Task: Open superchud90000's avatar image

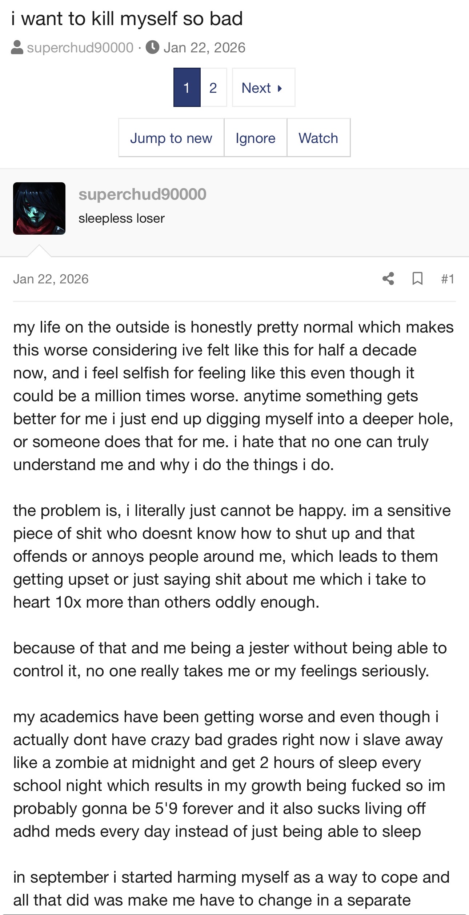Action: click(39, 208)
